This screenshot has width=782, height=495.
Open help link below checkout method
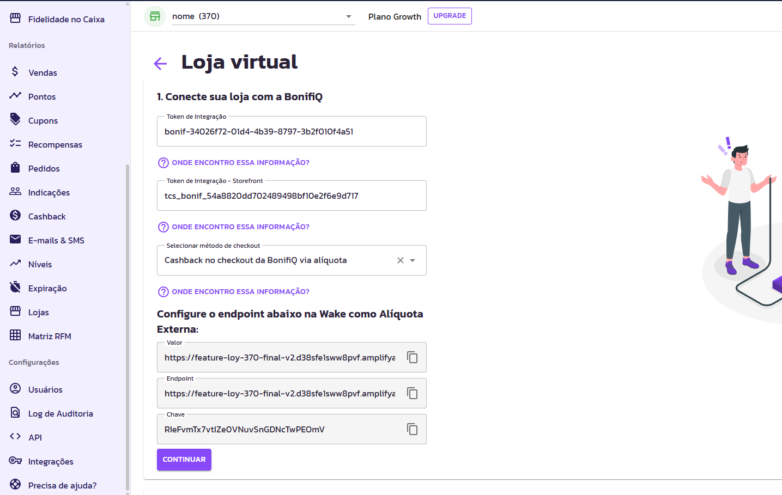234,291
